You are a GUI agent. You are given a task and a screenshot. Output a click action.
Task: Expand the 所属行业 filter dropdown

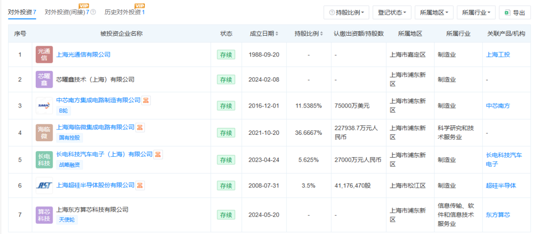476,12
